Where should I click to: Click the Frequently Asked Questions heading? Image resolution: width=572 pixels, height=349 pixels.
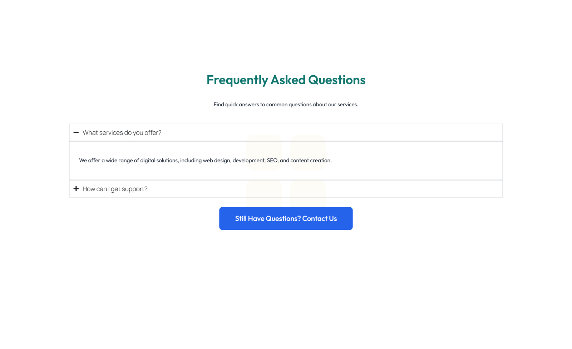coord(286,80)
